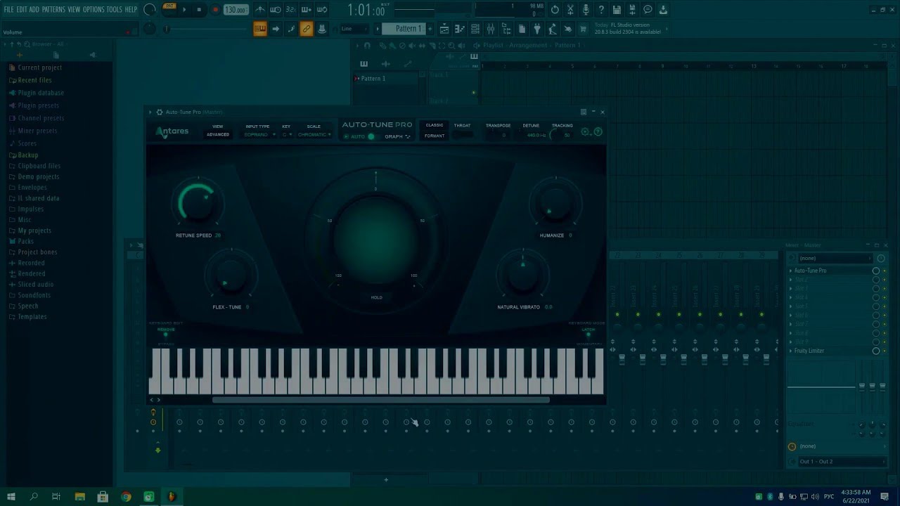Open Windows taskbar search icon
The width and height of the screenshot is (900, 506).
coord(34,497)
